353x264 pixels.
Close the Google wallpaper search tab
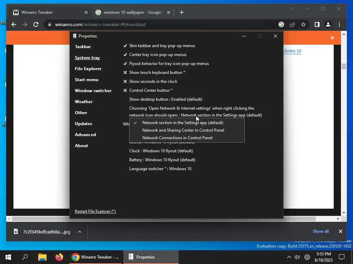(168, 12)
